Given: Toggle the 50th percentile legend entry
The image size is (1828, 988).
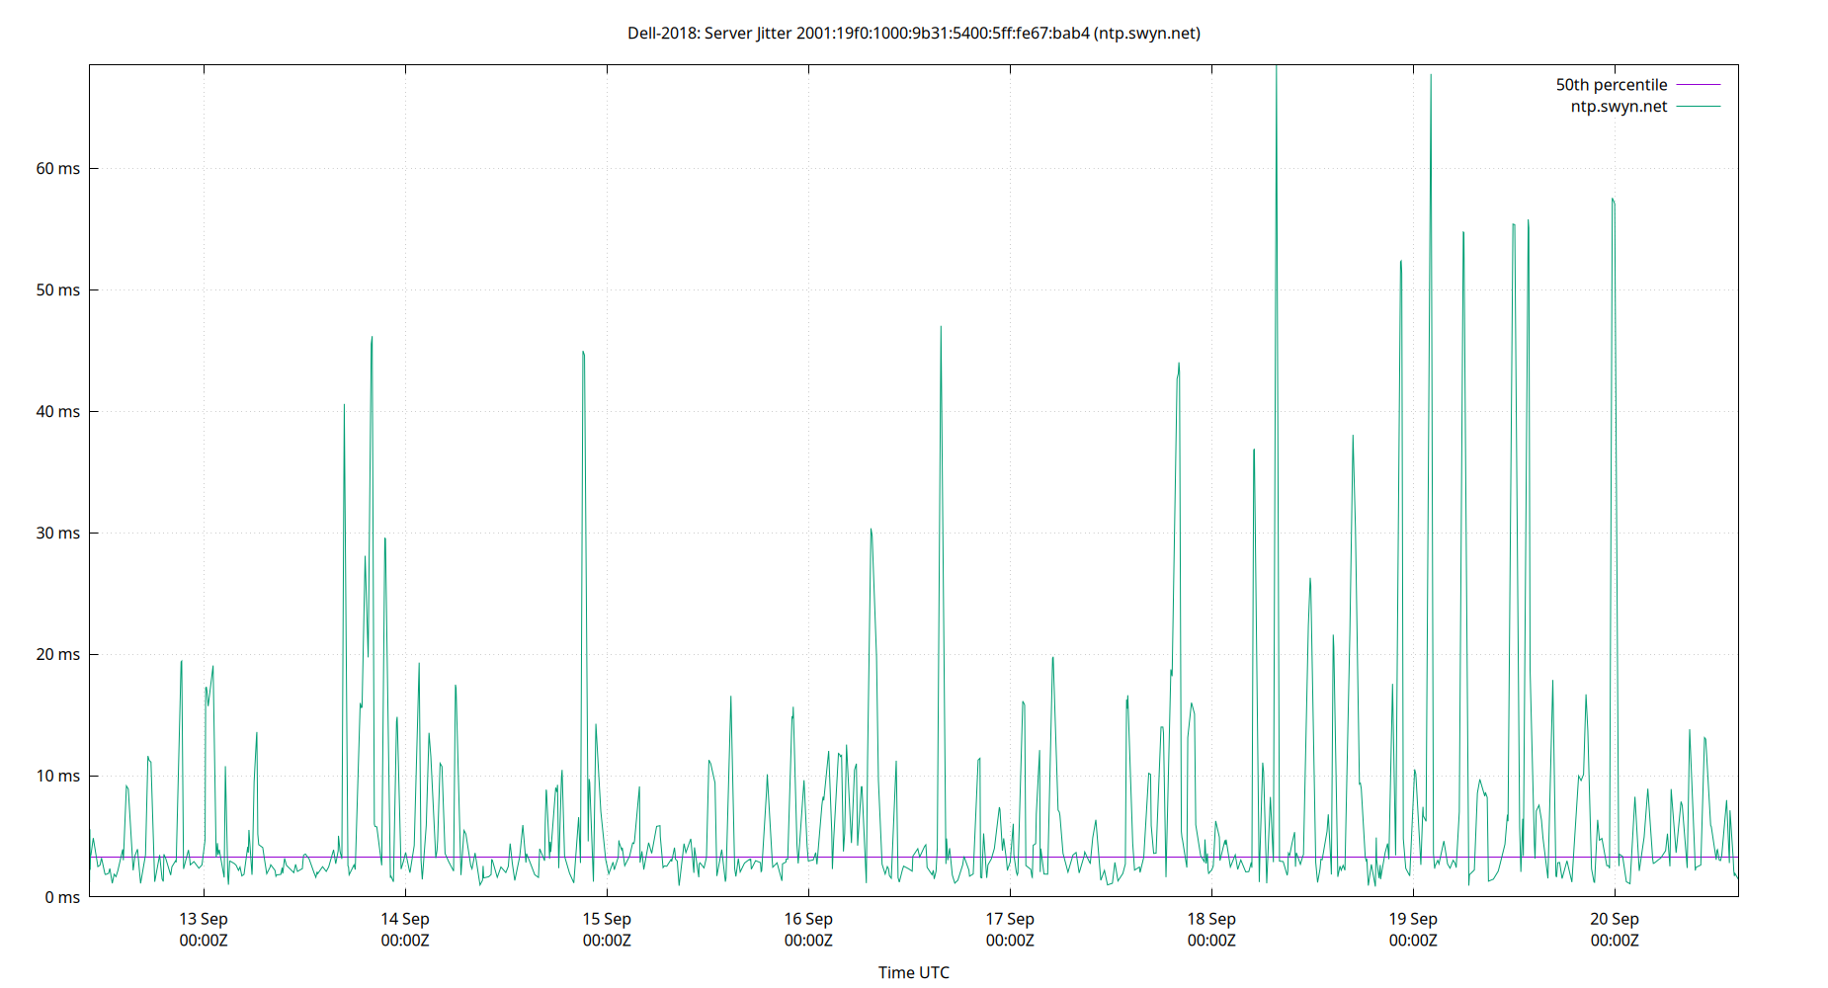Looking at the screenshot, I should (1611, 84).
